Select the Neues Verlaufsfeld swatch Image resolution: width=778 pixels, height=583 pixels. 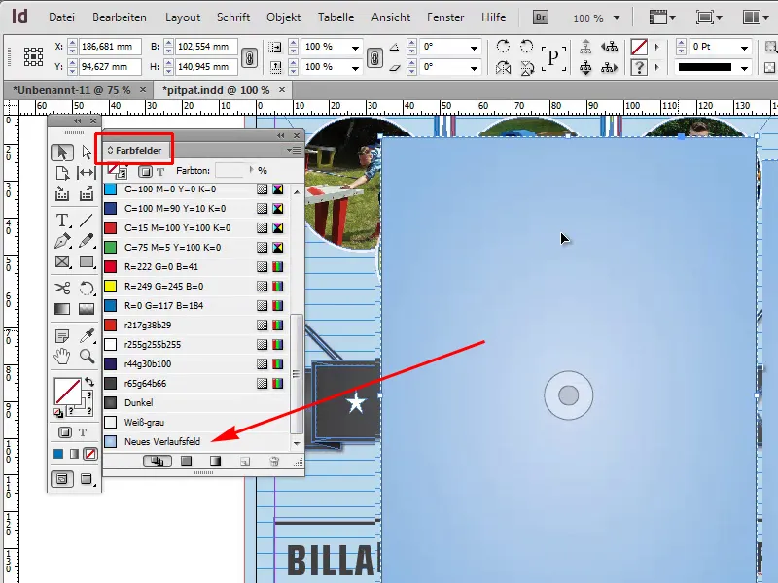click(165, 442)
